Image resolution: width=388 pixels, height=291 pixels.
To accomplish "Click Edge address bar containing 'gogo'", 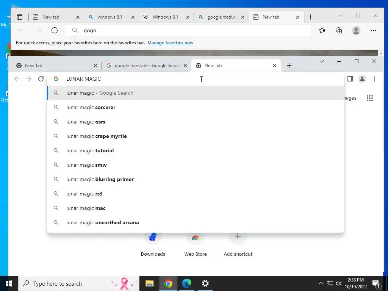I will (x=188, y=30).
